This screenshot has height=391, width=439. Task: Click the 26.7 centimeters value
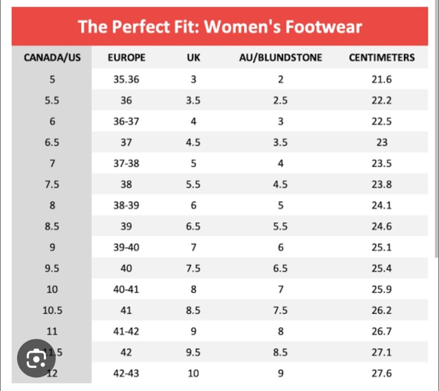(381, 331)
